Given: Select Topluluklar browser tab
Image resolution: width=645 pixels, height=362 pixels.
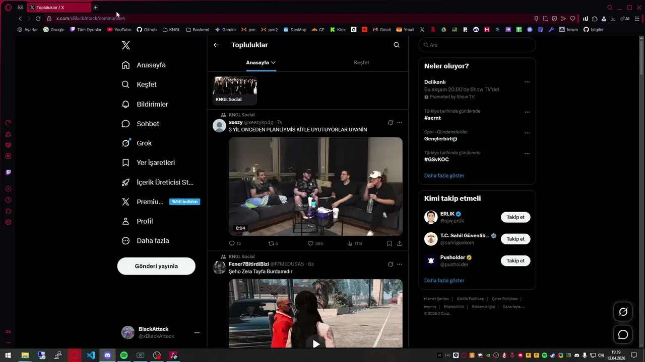Looking at the screenshot, I should 59,8.
